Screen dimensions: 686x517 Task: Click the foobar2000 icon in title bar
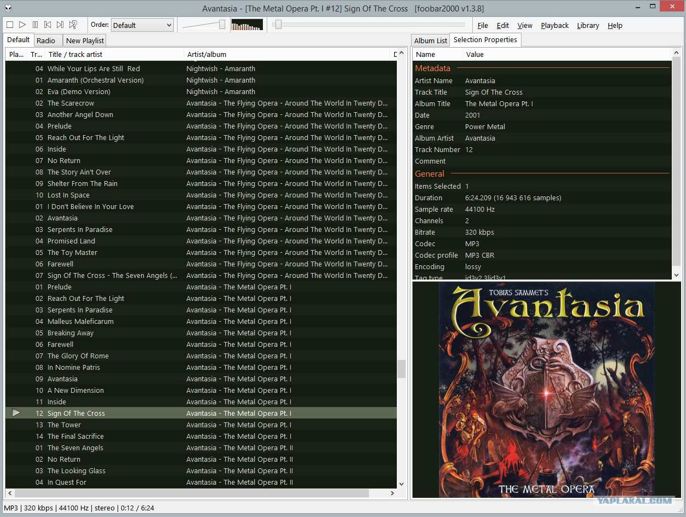(8, 8)
